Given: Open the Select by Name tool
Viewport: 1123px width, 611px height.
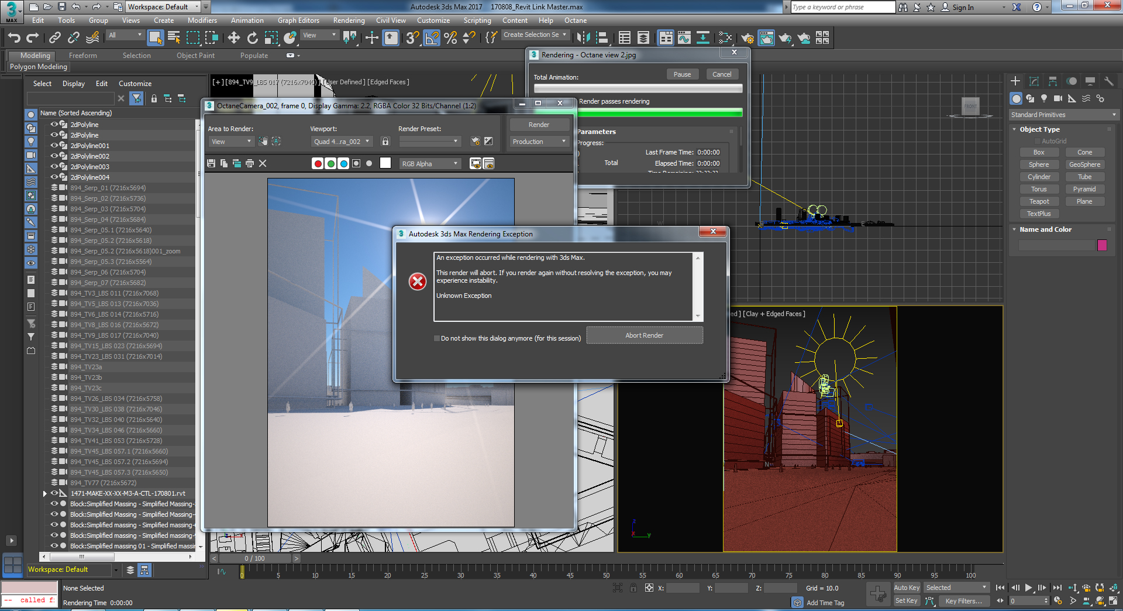Looking at the screenshot, I should point(174,38).
